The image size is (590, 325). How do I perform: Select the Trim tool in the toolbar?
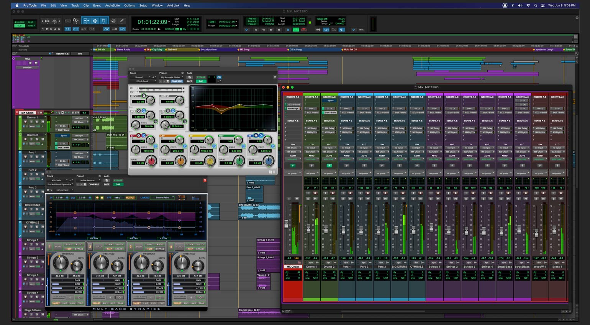[x=87, y=21]
